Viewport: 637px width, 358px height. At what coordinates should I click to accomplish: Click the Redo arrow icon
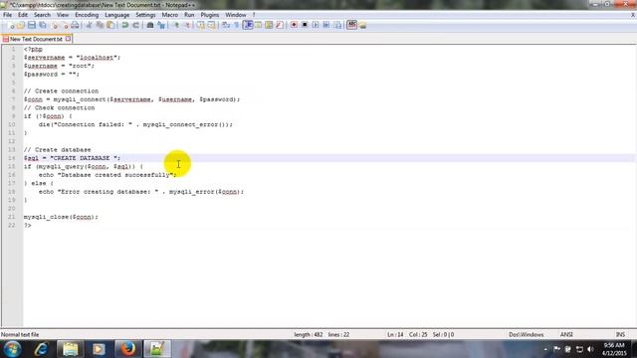[136, 25]
